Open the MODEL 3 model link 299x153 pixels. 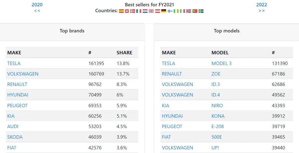[x=221, y=63]
